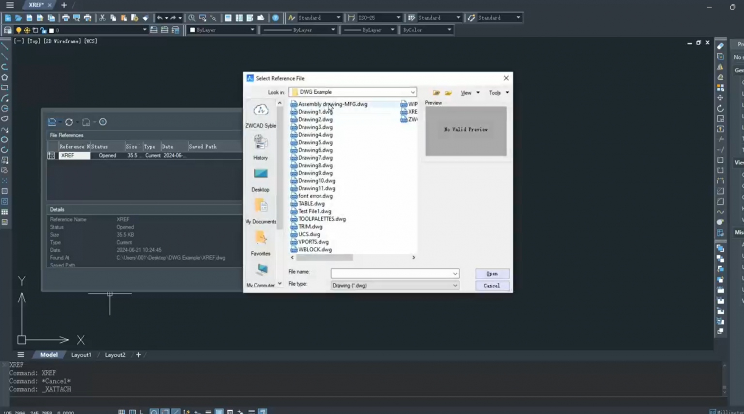Open the History location in the sidebar
This screenshot has height=414, width=744.
[x=261, y=143]
